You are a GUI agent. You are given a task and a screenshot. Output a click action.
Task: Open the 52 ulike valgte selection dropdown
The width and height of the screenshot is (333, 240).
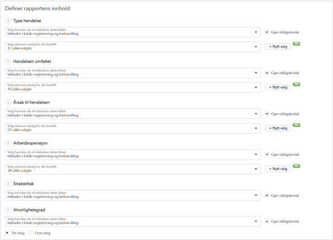pos(133,128)
